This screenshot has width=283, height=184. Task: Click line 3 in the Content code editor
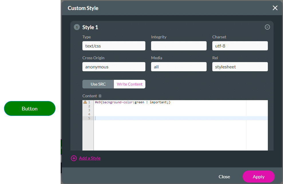[129, 110]
